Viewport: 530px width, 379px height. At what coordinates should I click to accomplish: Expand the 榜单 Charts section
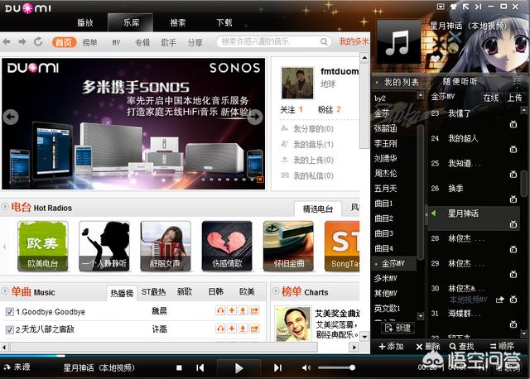pos(276,290)
